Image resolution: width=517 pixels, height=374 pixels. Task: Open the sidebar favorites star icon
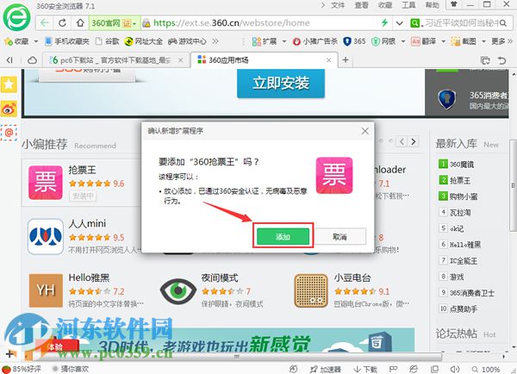point(9,84)
